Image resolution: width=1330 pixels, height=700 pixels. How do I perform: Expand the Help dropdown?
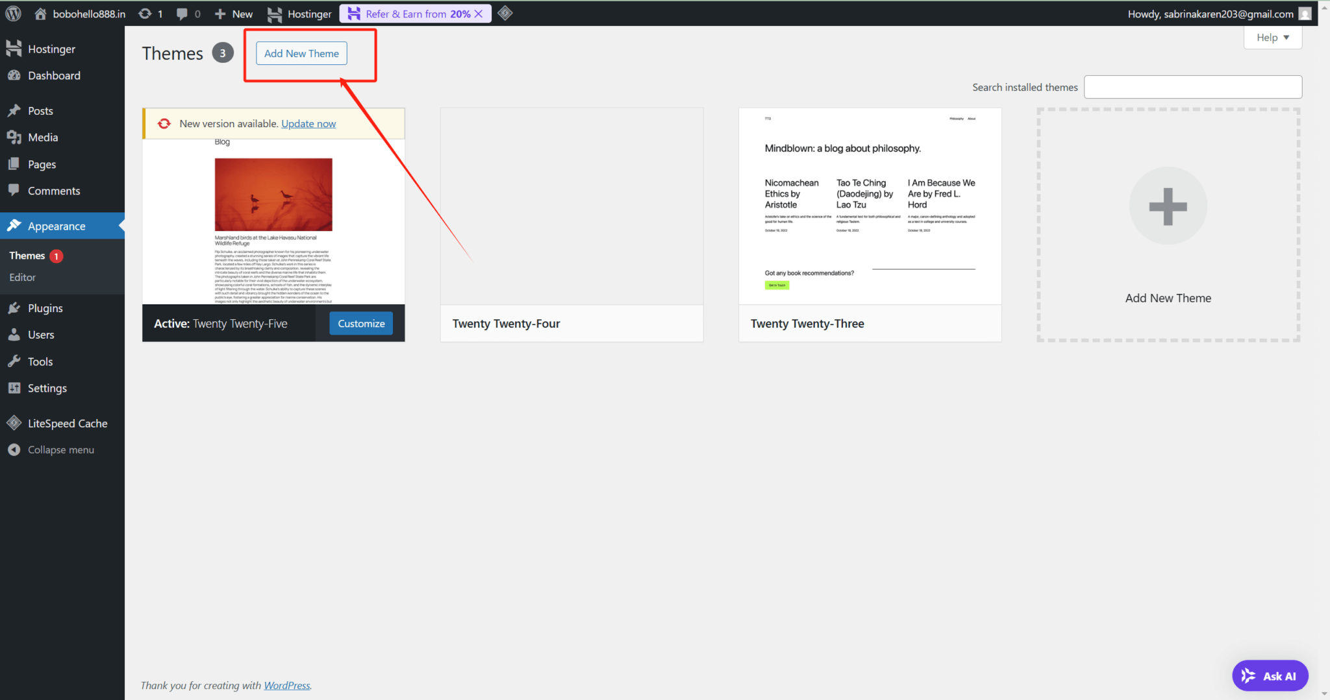tap(1272, 38)
